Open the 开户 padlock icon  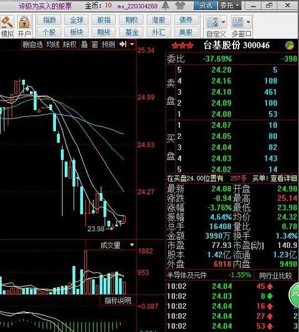tap(24, 22)
